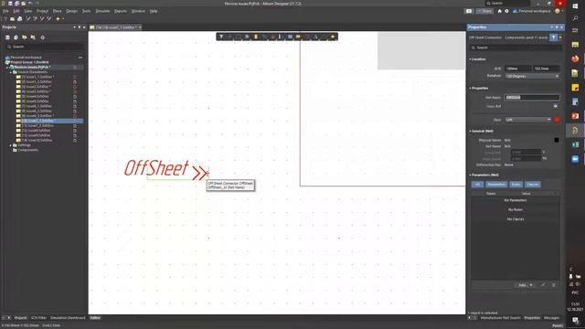This screenshot has width=585, height=329.
Task: Click the Altium Designer icon in the Windows taskbar
Action: tap(575, 130)
